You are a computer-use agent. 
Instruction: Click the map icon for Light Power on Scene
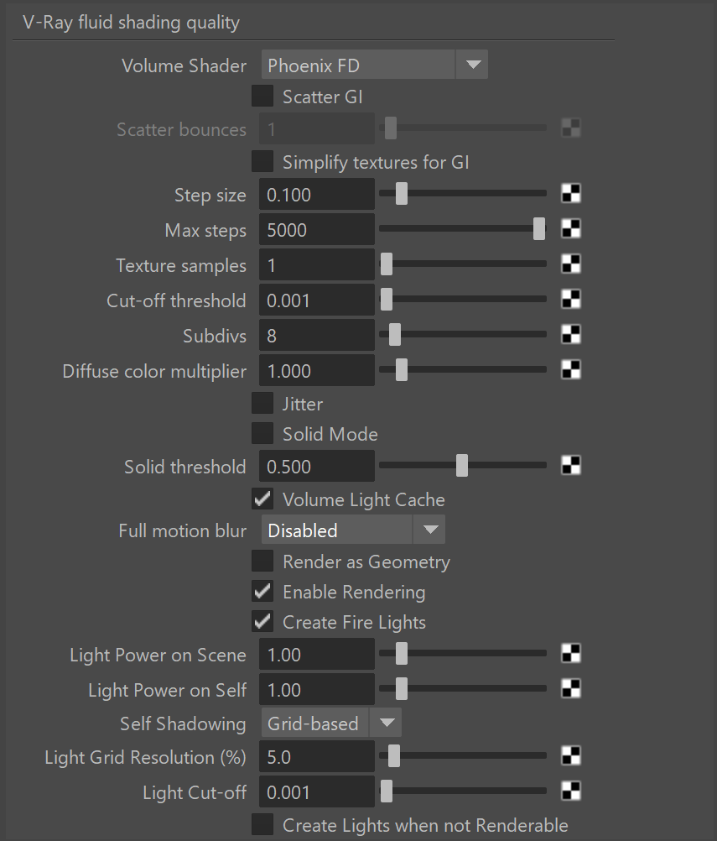tap(571, 653)
